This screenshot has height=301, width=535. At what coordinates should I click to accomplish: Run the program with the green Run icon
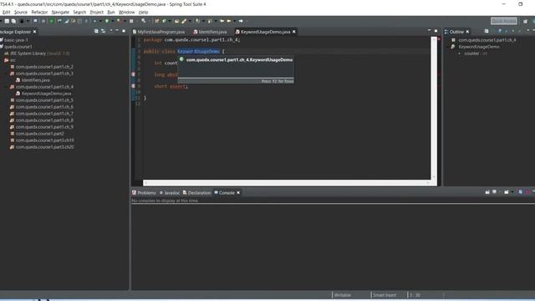click(x=107, y=21)
